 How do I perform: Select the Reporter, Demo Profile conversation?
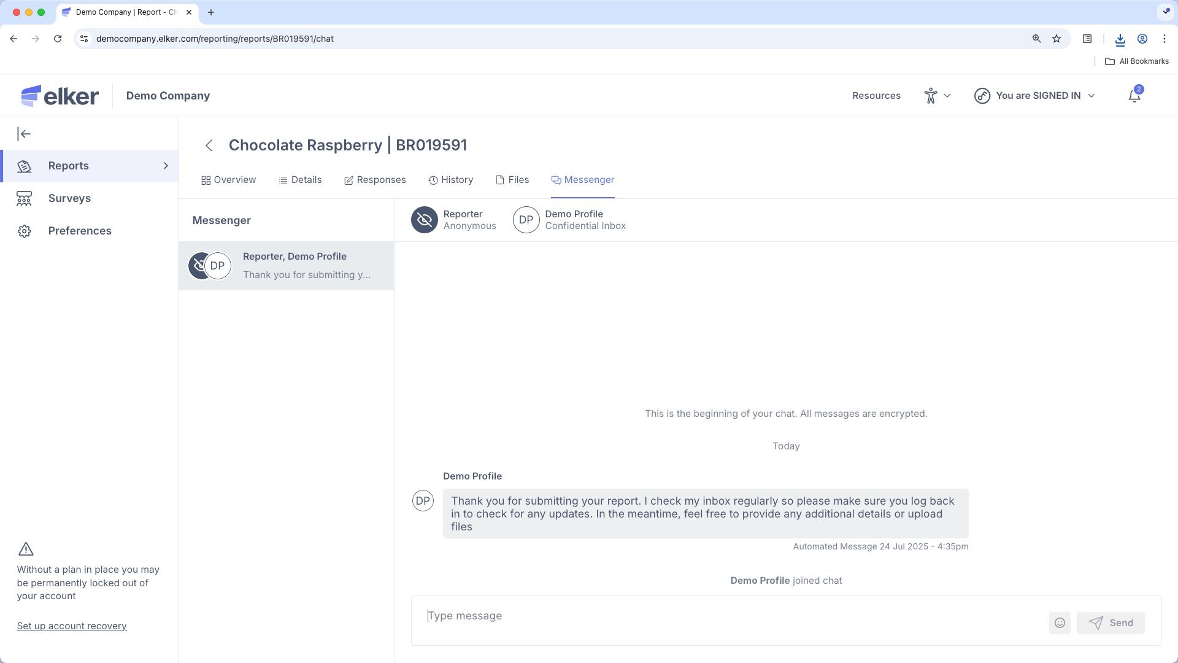(286, 266)
